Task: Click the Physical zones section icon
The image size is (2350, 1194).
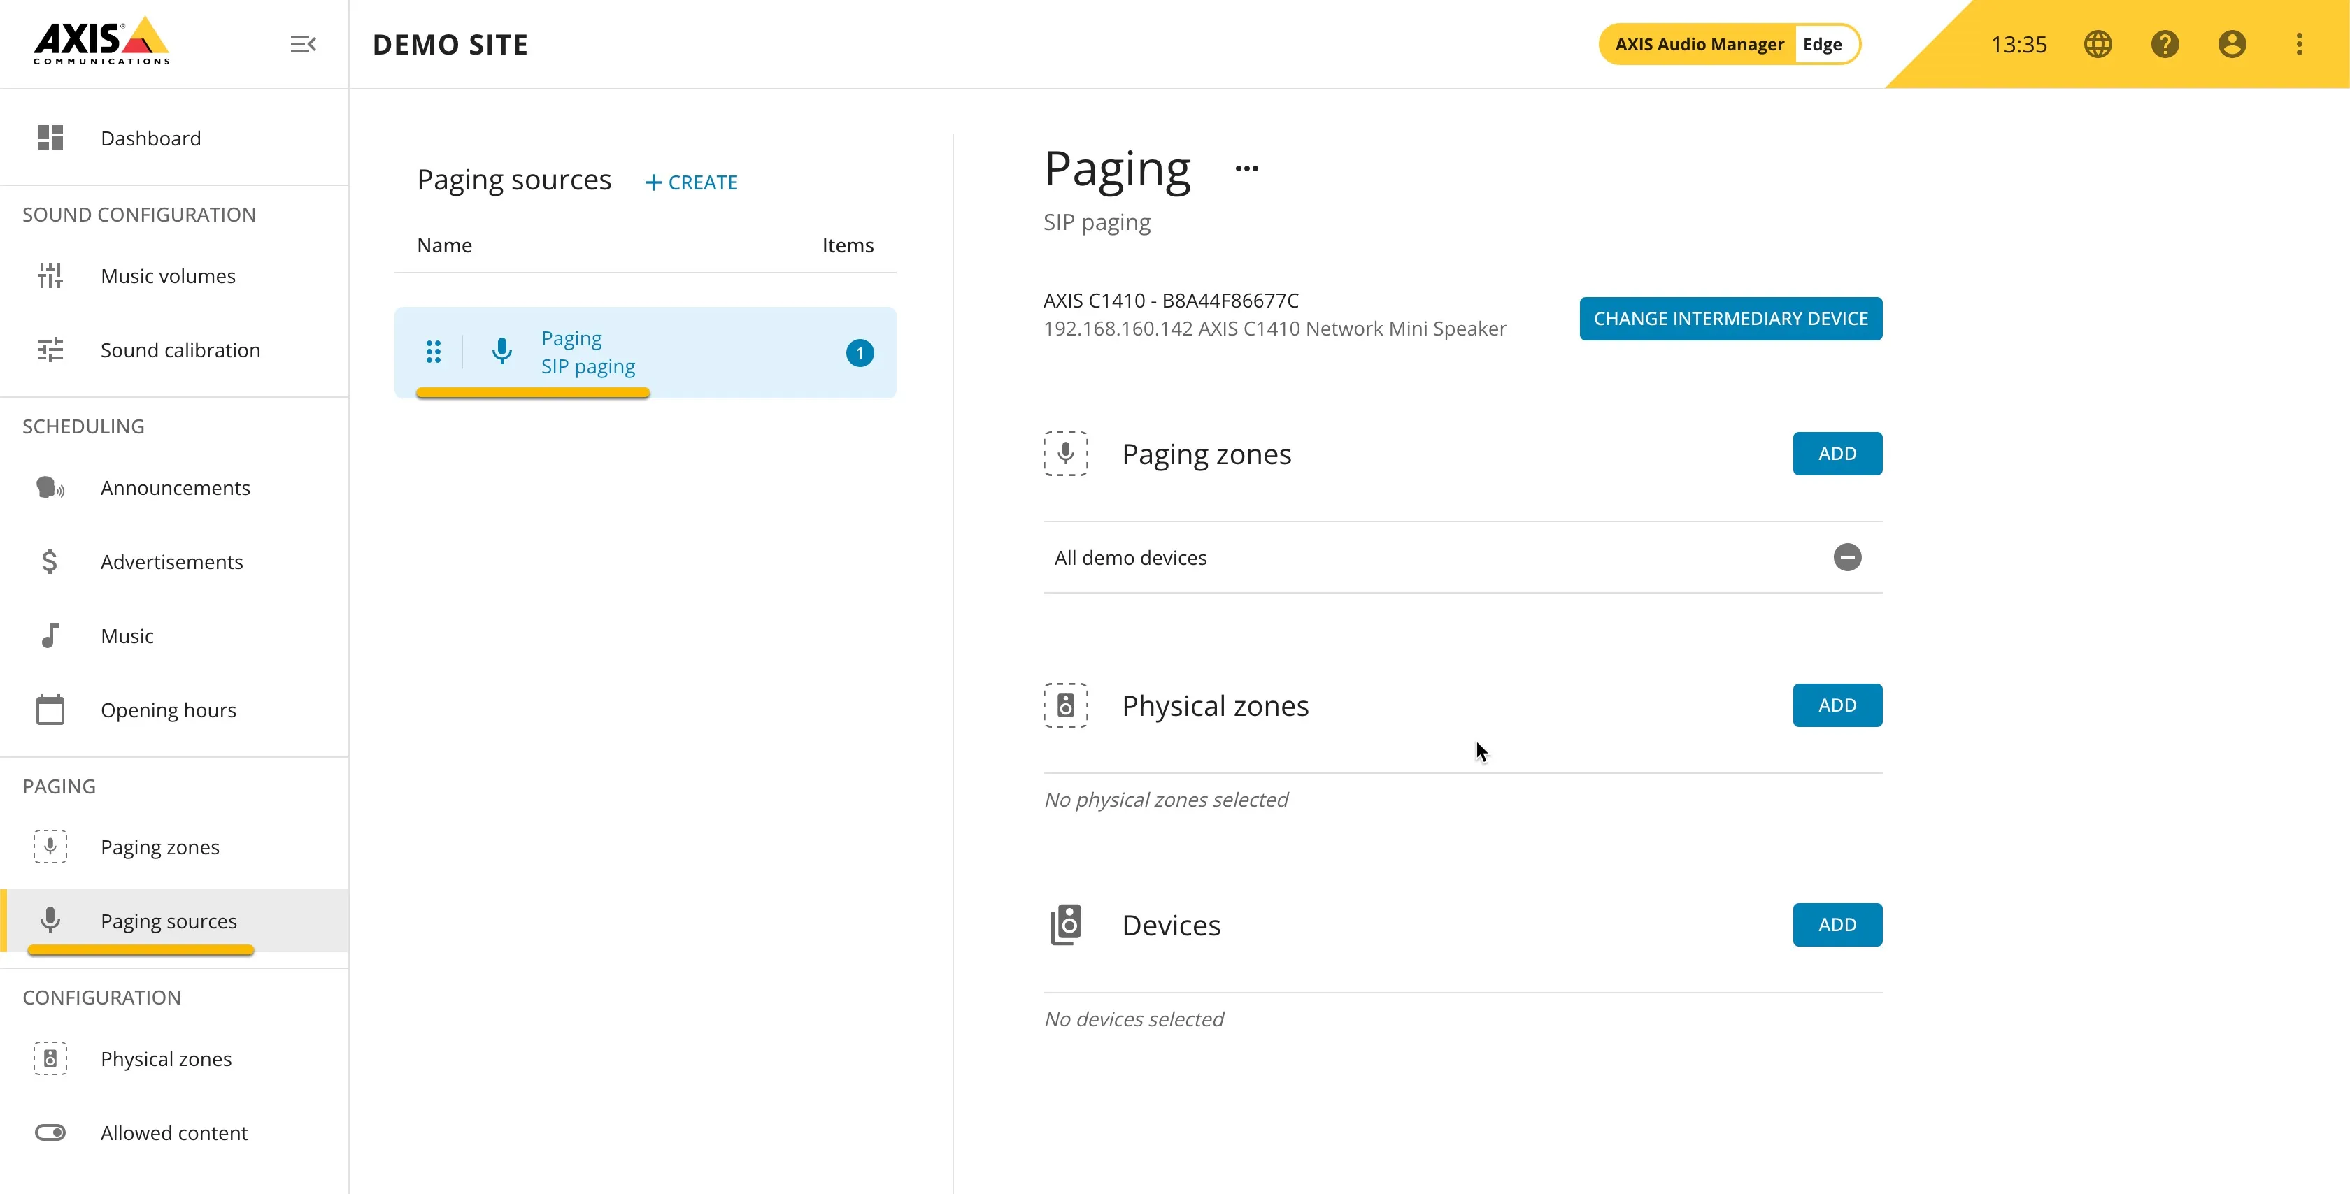Action: tap(1065, 705)
